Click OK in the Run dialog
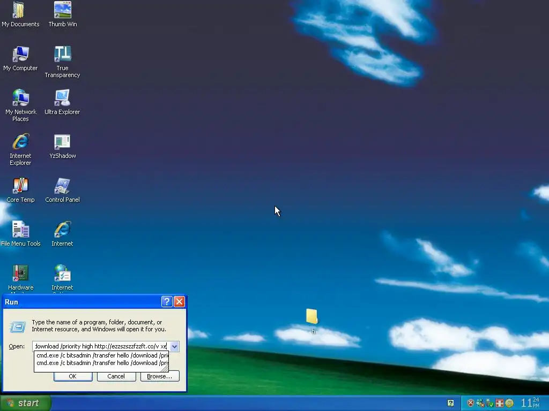The image size is (549, 411). pyautogui.click(x=73, y=376)
